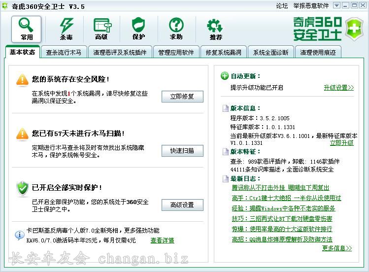Open news link 高手:Ctrl键十大绝招
The height and width of the screenshot is (272, 369).
coord(286,198)
